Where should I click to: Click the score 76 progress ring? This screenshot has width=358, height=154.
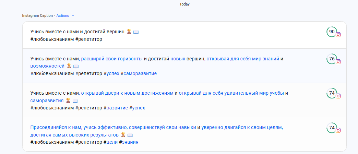(332, 59)
